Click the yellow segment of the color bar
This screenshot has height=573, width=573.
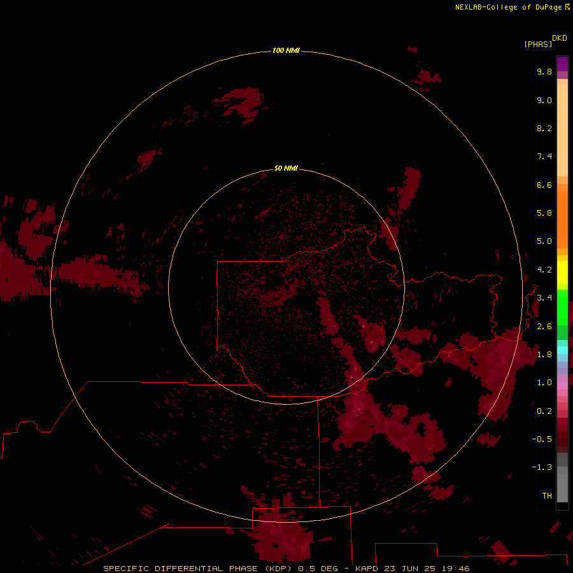pyautogui.click(x=562, y=272)
